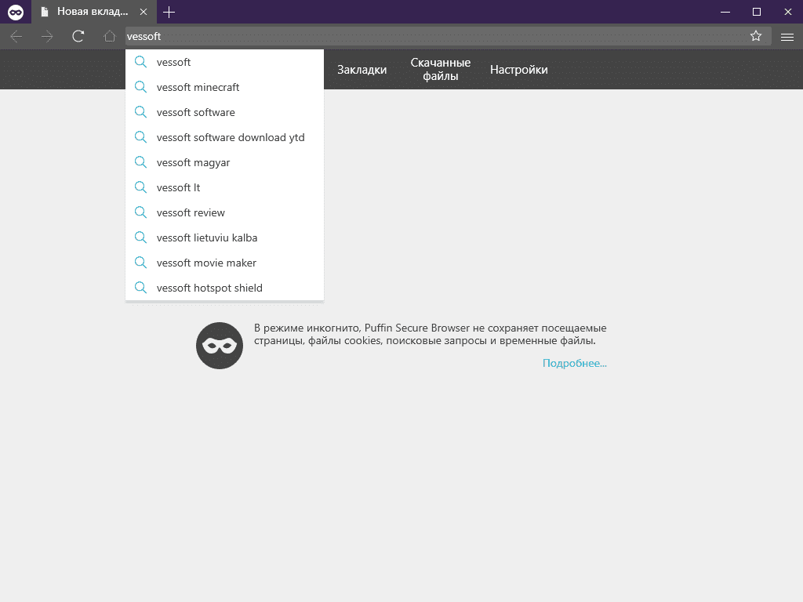This screenshot has width=803, height=602.
Task: Choose the 'vessoft minecraft' suggestion
Action: pos(224,87)
